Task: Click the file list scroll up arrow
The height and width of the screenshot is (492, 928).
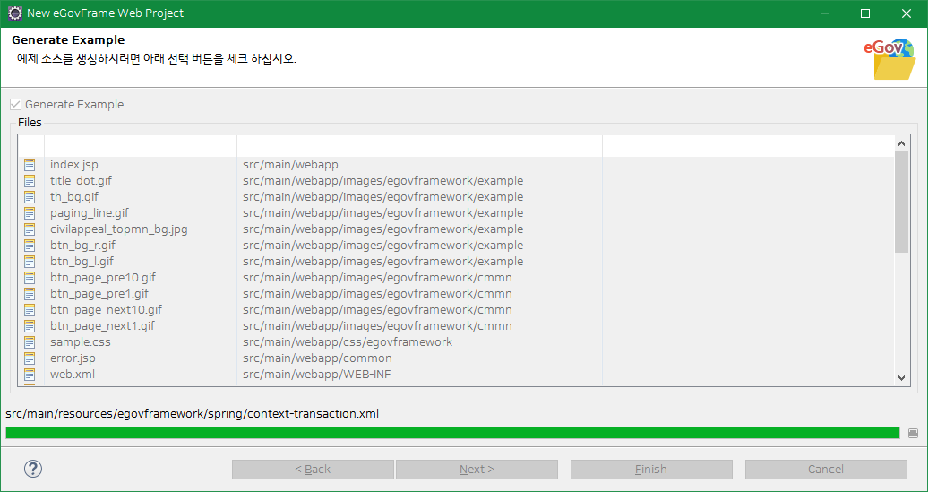Action: 901,142
